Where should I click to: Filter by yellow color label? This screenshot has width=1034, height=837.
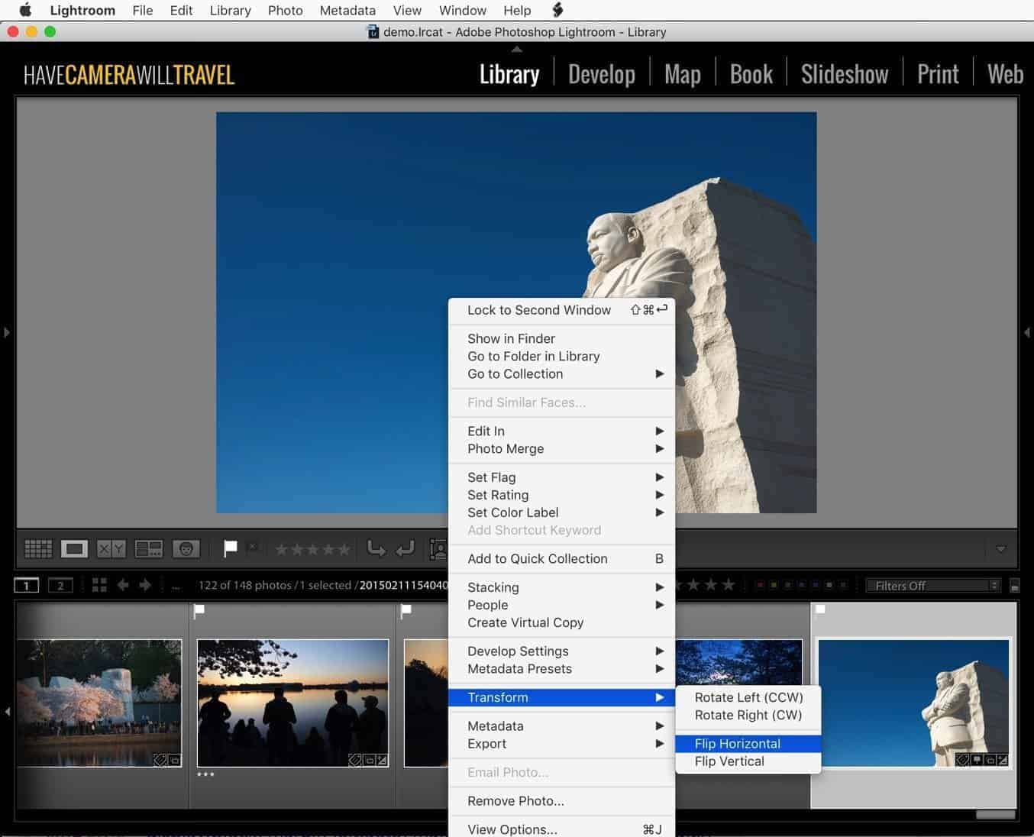click(774, 586)
